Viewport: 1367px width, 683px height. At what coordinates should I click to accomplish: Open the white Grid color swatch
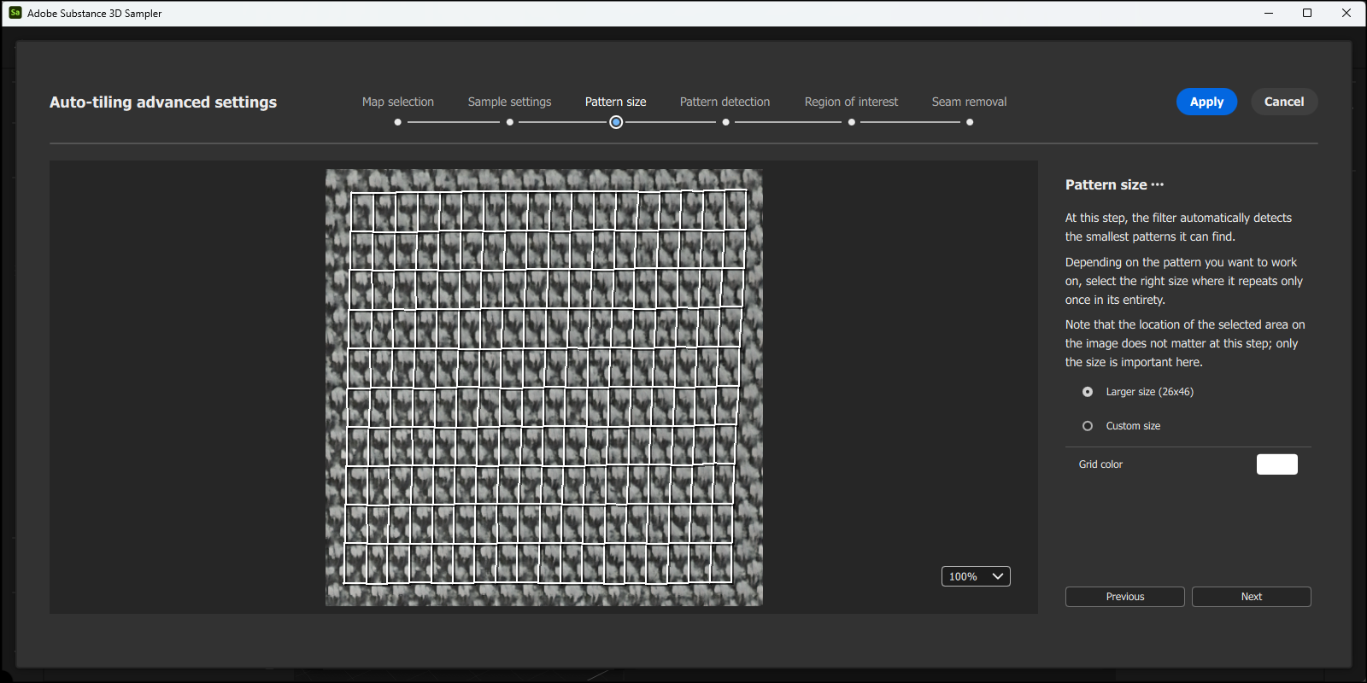(1276, 464)
